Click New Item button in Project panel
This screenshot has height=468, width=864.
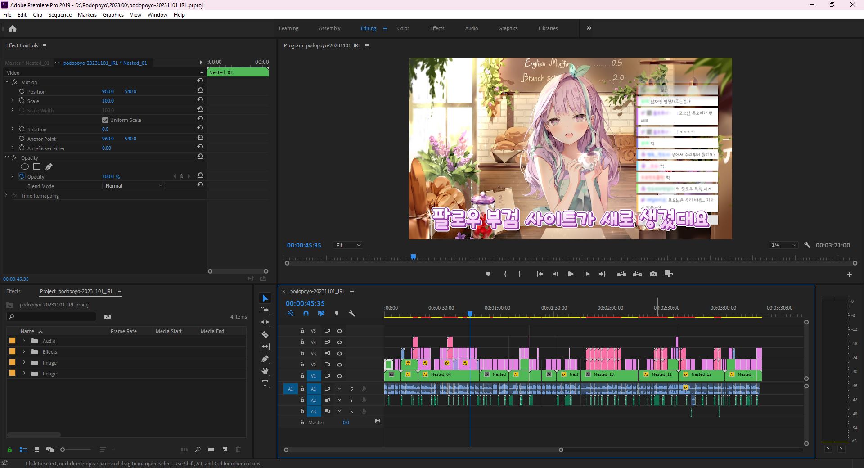tap(225, 449)
